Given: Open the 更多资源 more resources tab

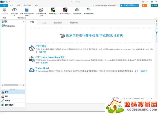Looking at the screenshot, I should (x=58, y=23).
